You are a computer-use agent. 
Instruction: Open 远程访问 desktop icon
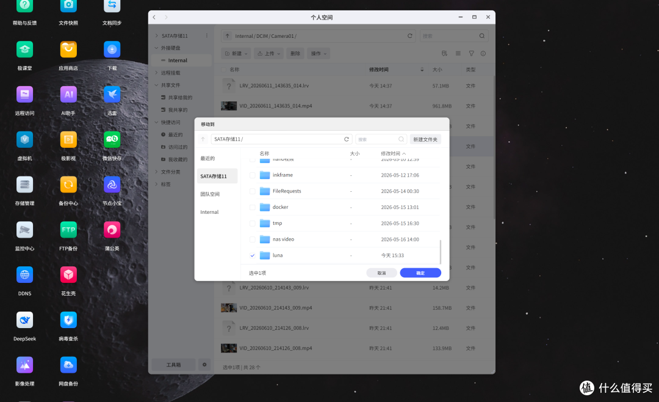pyautogui.click(x=24, y=95)
